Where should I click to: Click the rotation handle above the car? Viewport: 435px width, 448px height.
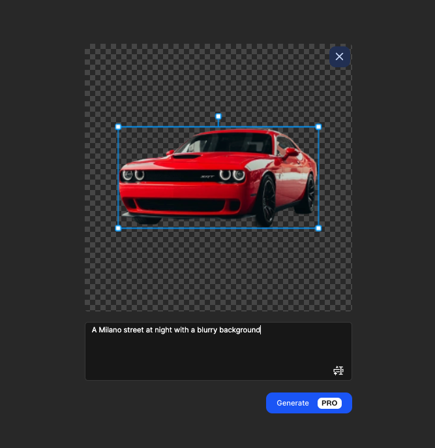(218, 116)
